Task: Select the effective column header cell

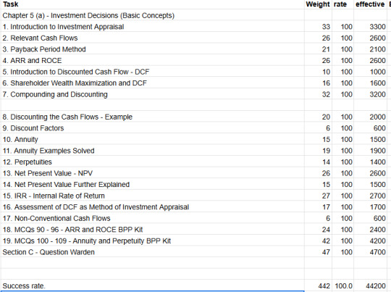Action: click(x=370, y=4)
